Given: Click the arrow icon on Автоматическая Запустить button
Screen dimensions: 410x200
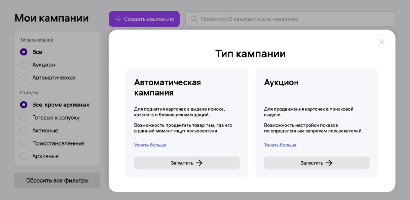Looking at the screenshot, I should (x=199, y=163).
